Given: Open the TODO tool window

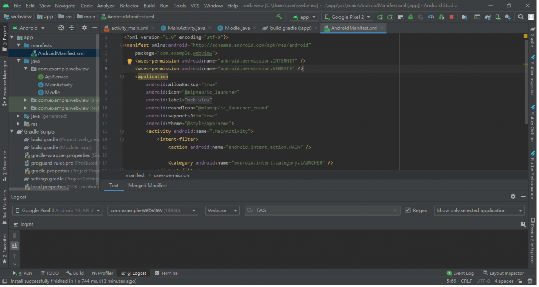Looking at the screenshot, I should pyautogui.click(x=50, y=274).
